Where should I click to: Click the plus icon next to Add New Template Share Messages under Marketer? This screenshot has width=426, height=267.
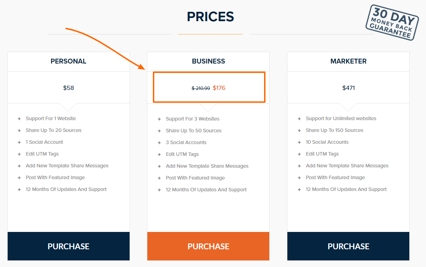click(299, 166)
